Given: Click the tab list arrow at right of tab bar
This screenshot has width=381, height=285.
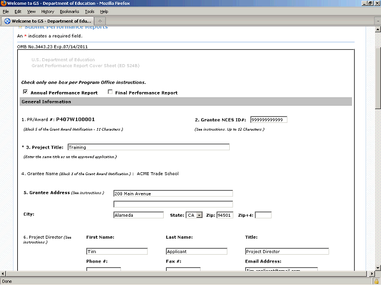Looking at the screenshot, I should click(378, 21).
